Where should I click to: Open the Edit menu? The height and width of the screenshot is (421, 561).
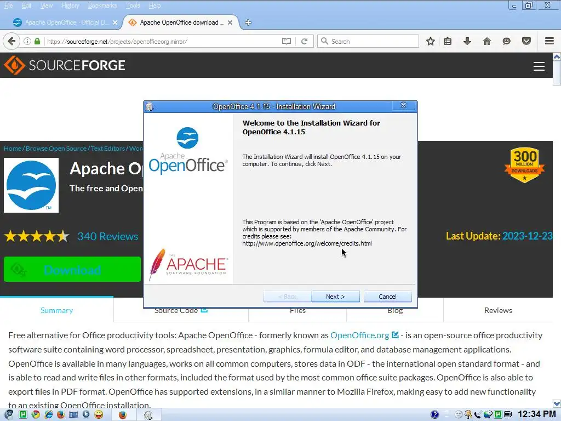[x=26, y=5]
